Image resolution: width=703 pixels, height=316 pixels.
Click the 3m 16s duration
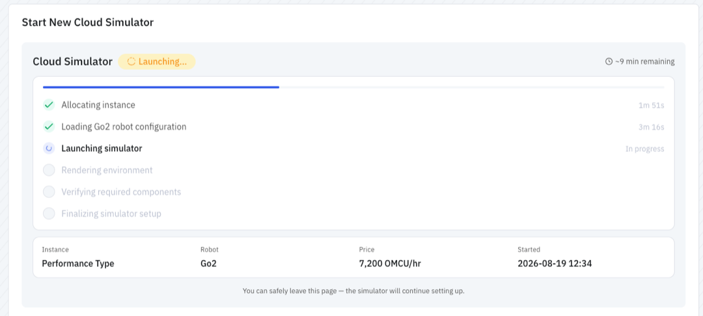click(x=652, y=127)
